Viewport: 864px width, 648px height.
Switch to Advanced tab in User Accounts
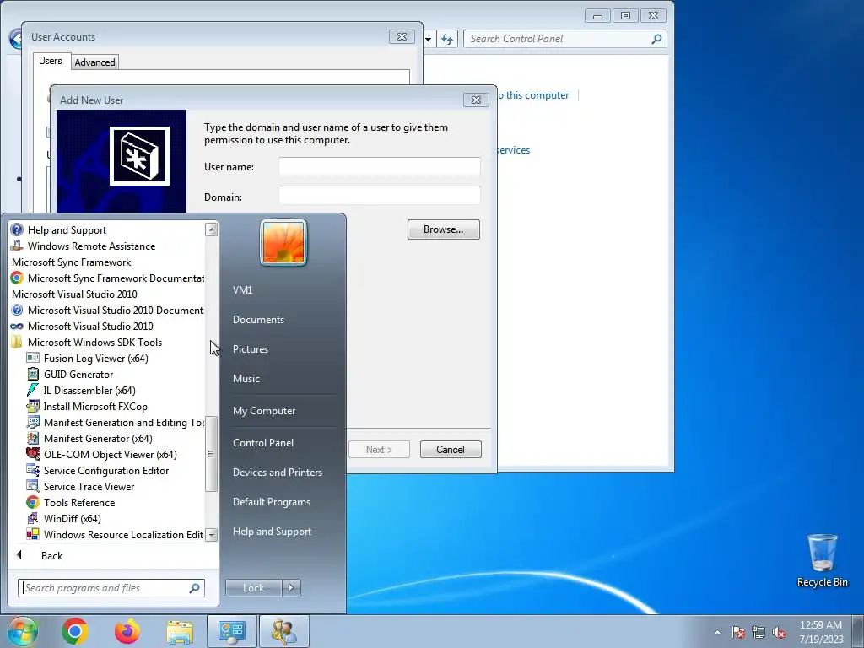pos(94,62)
